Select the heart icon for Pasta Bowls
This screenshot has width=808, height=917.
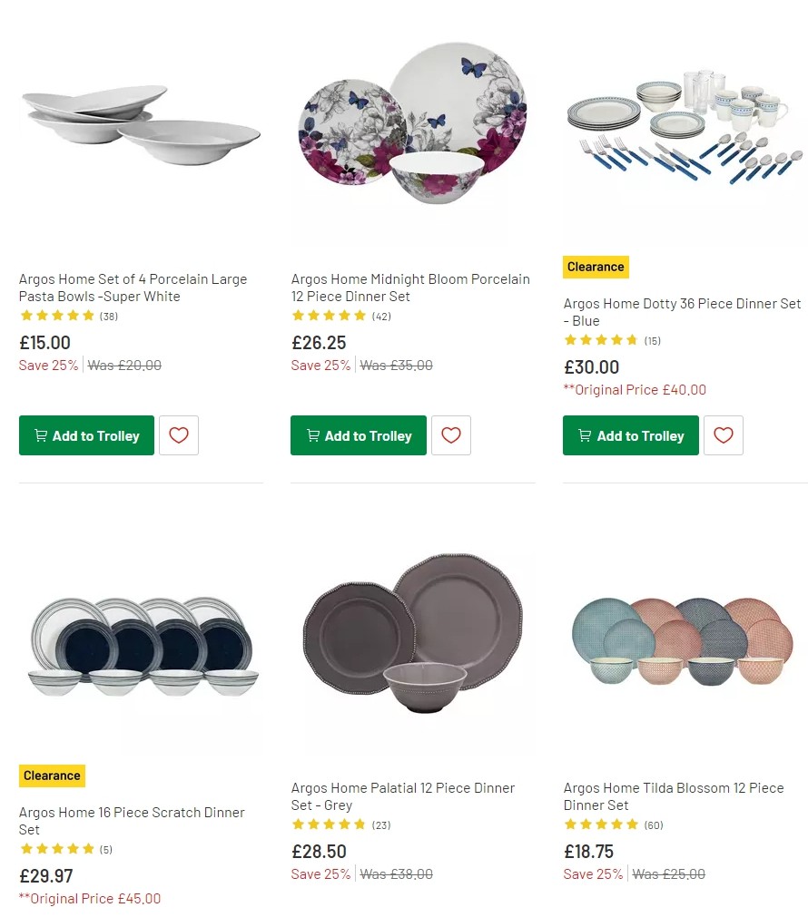pyautogui.click(x=178, y=435)
